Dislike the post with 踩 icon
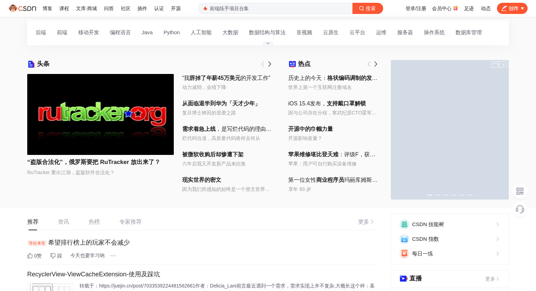 tap(56, 256)
